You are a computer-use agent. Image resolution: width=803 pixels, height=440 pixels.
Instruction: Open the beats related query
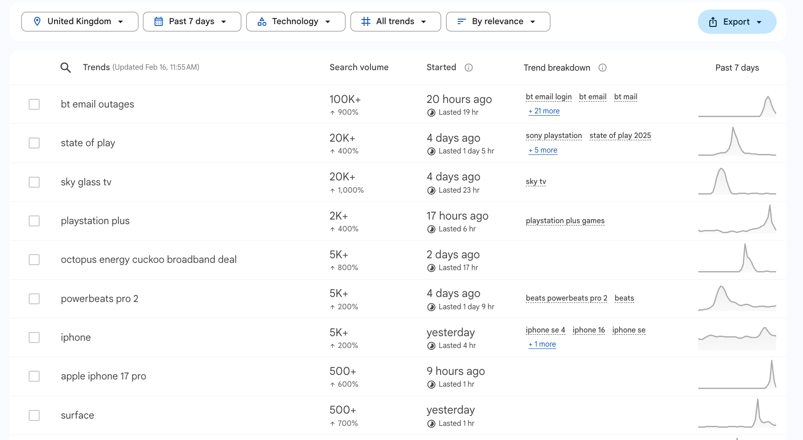click(624, 298)
